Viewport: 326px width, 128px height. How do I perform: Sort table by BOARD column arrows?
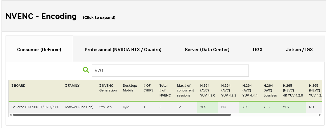tap(12, 86)
